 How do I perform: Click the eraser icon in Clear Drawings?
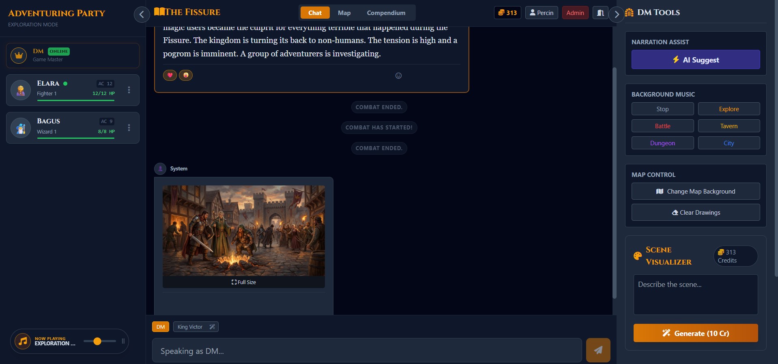click(x=675, y=212)
